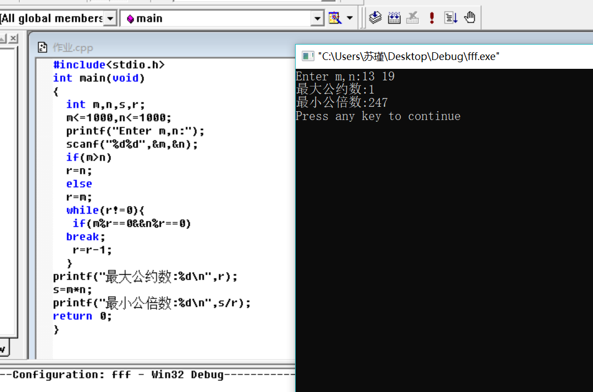Click the return 0; line
593x392 pixels.
click(83, 316)
